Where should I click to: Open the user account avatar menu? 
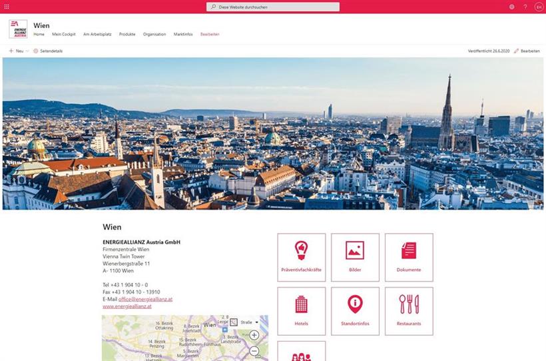[539, 7]
